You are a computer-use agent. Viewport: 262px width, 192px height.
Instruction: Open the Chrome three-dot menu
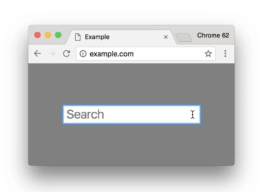225,54
